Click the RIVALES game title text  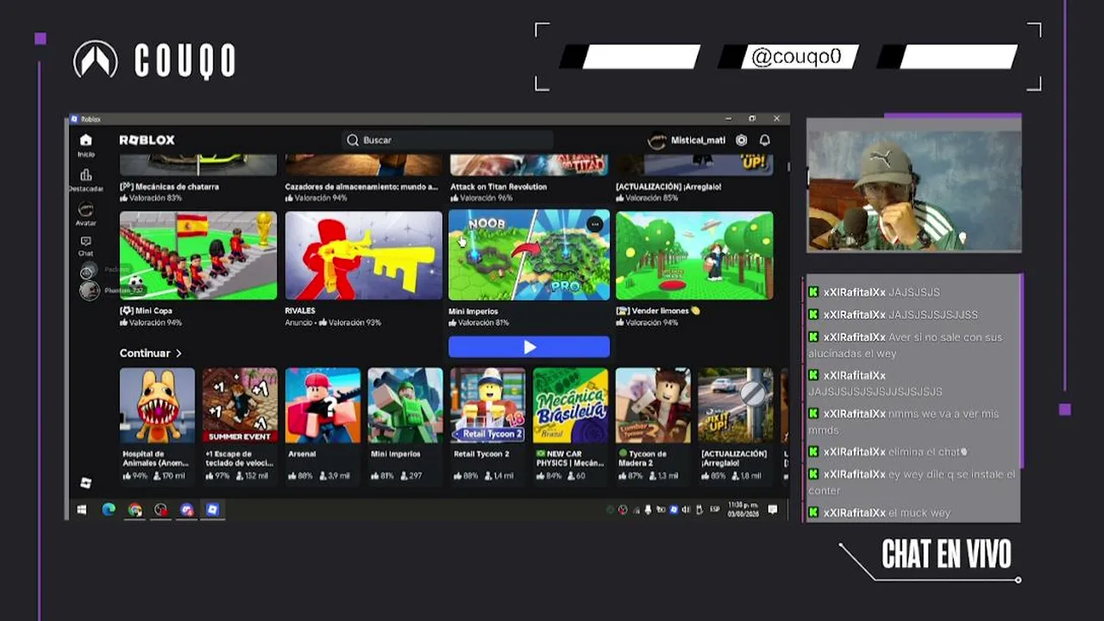(x=300, y=311)
